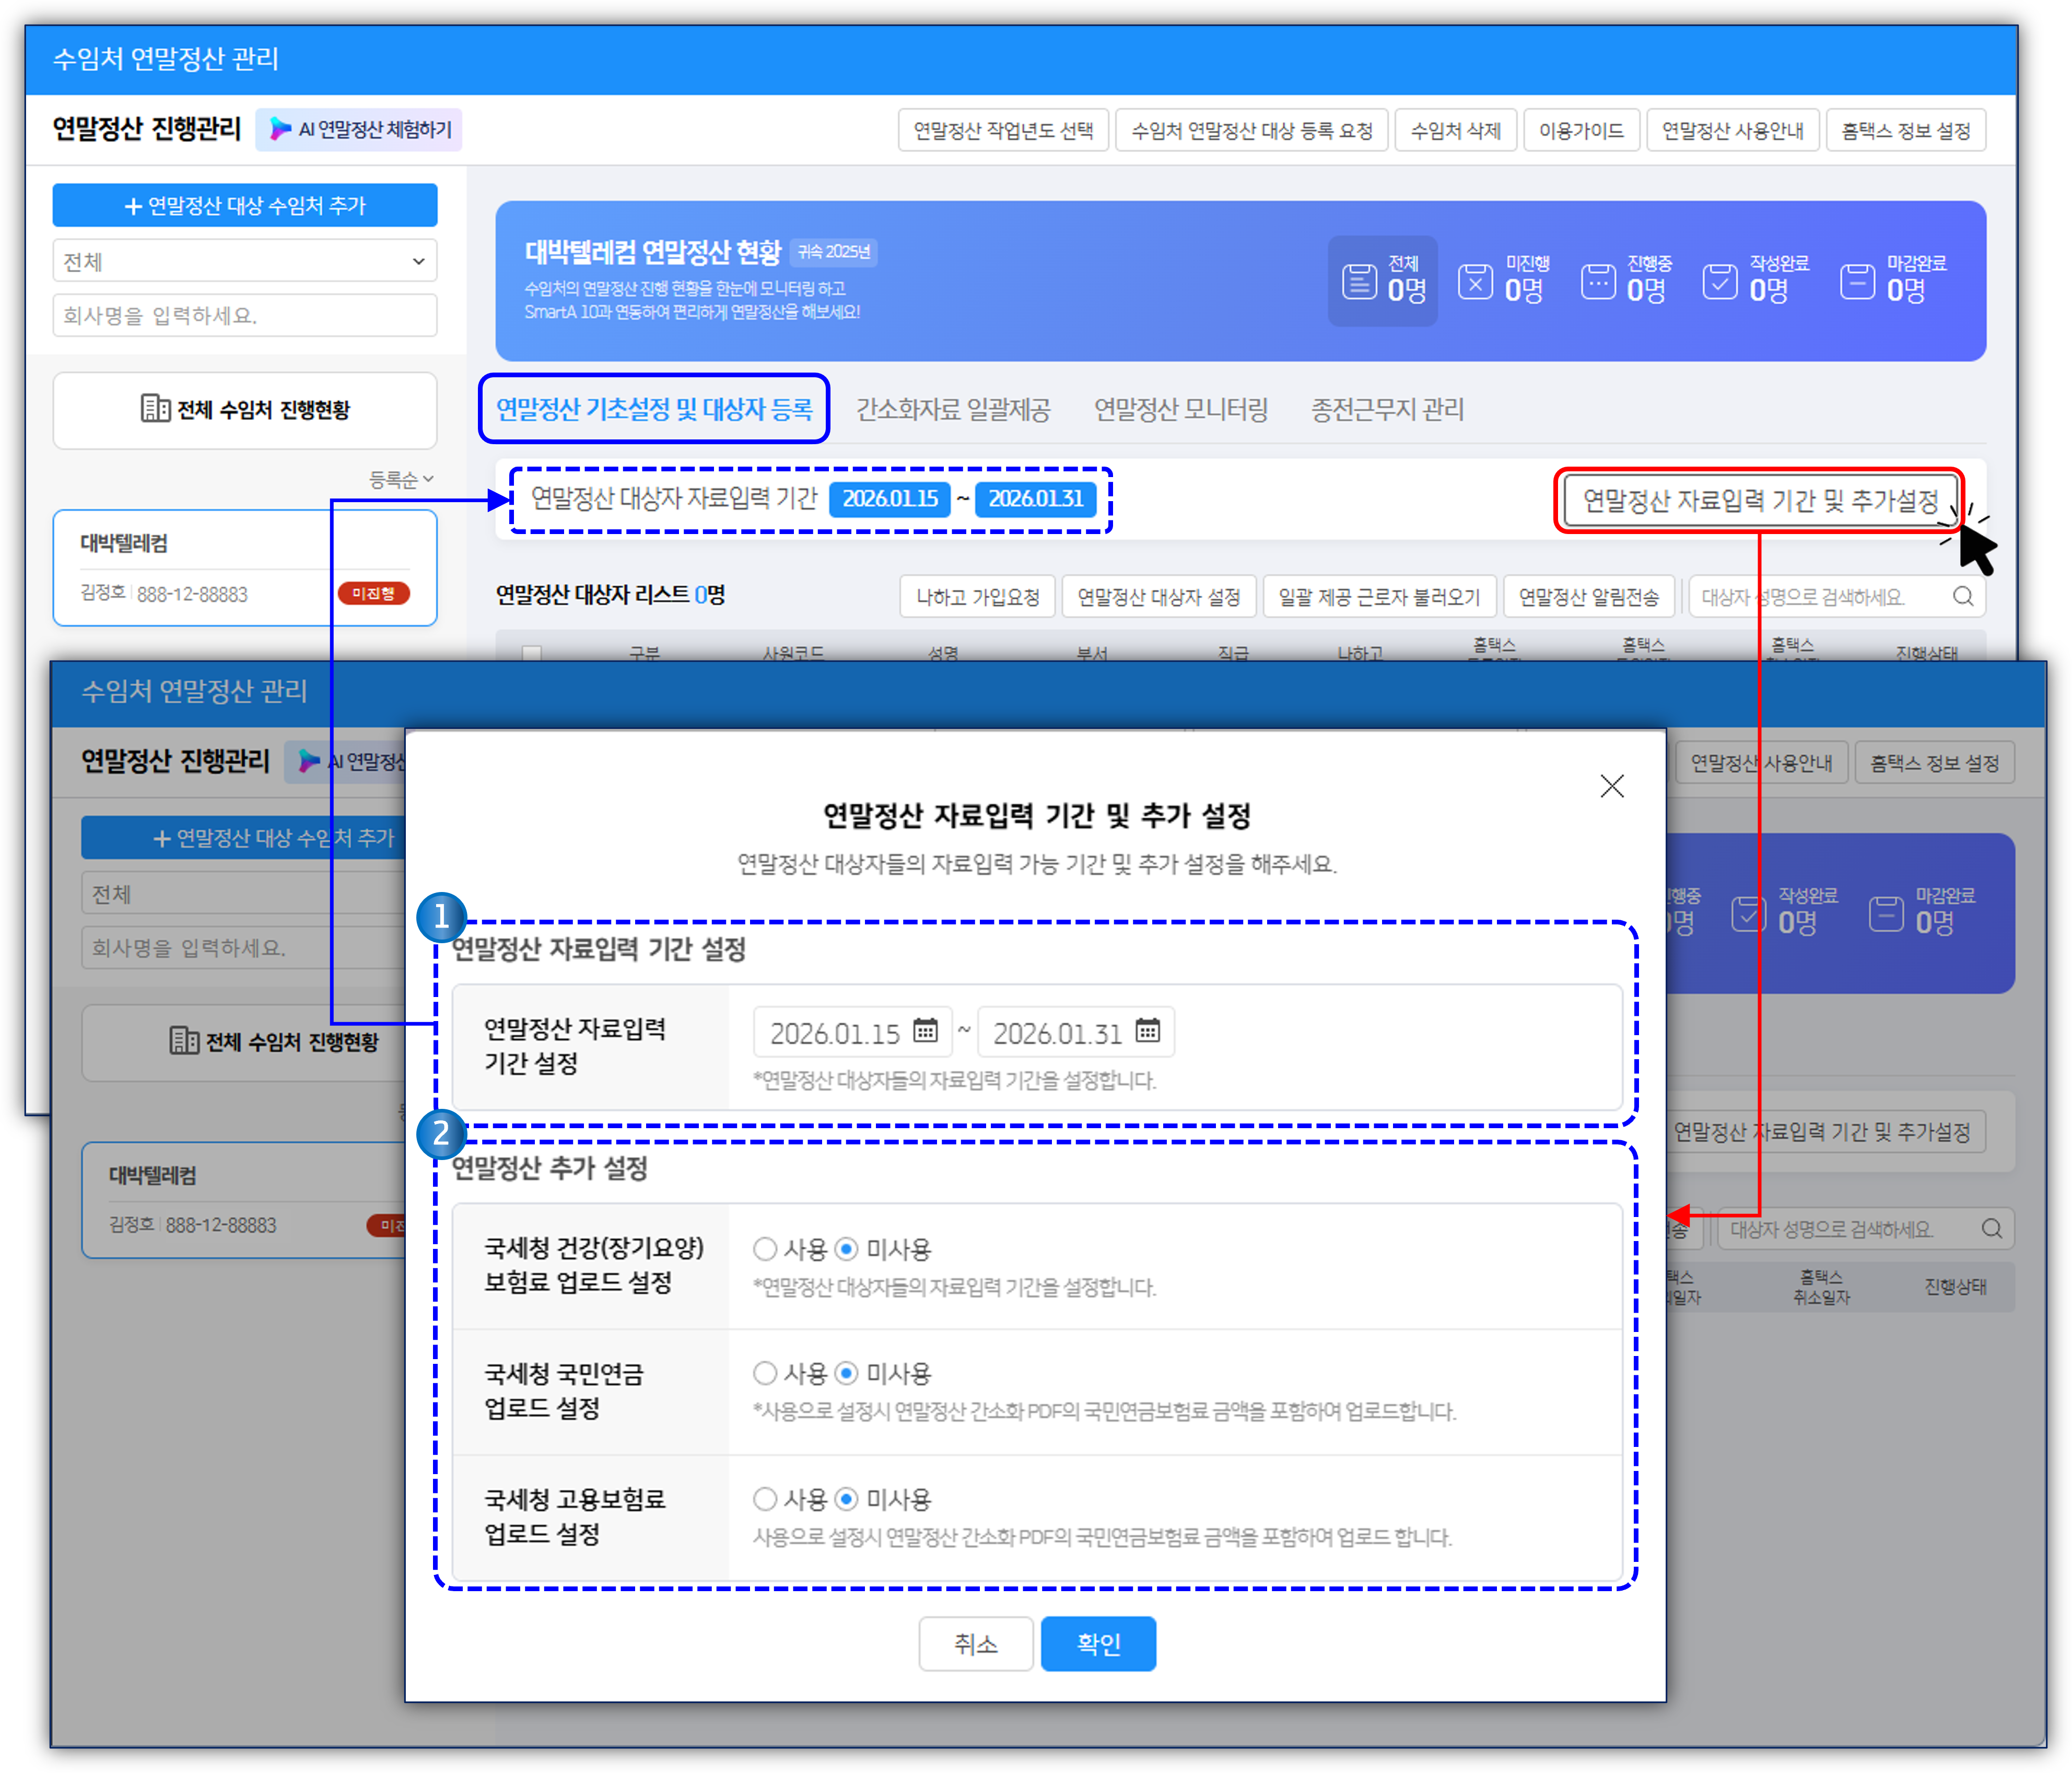Click the 대상자 성명으로 검색하세요 field in the upper window
2072x1773 pixels.
[x=1836, y=596]
